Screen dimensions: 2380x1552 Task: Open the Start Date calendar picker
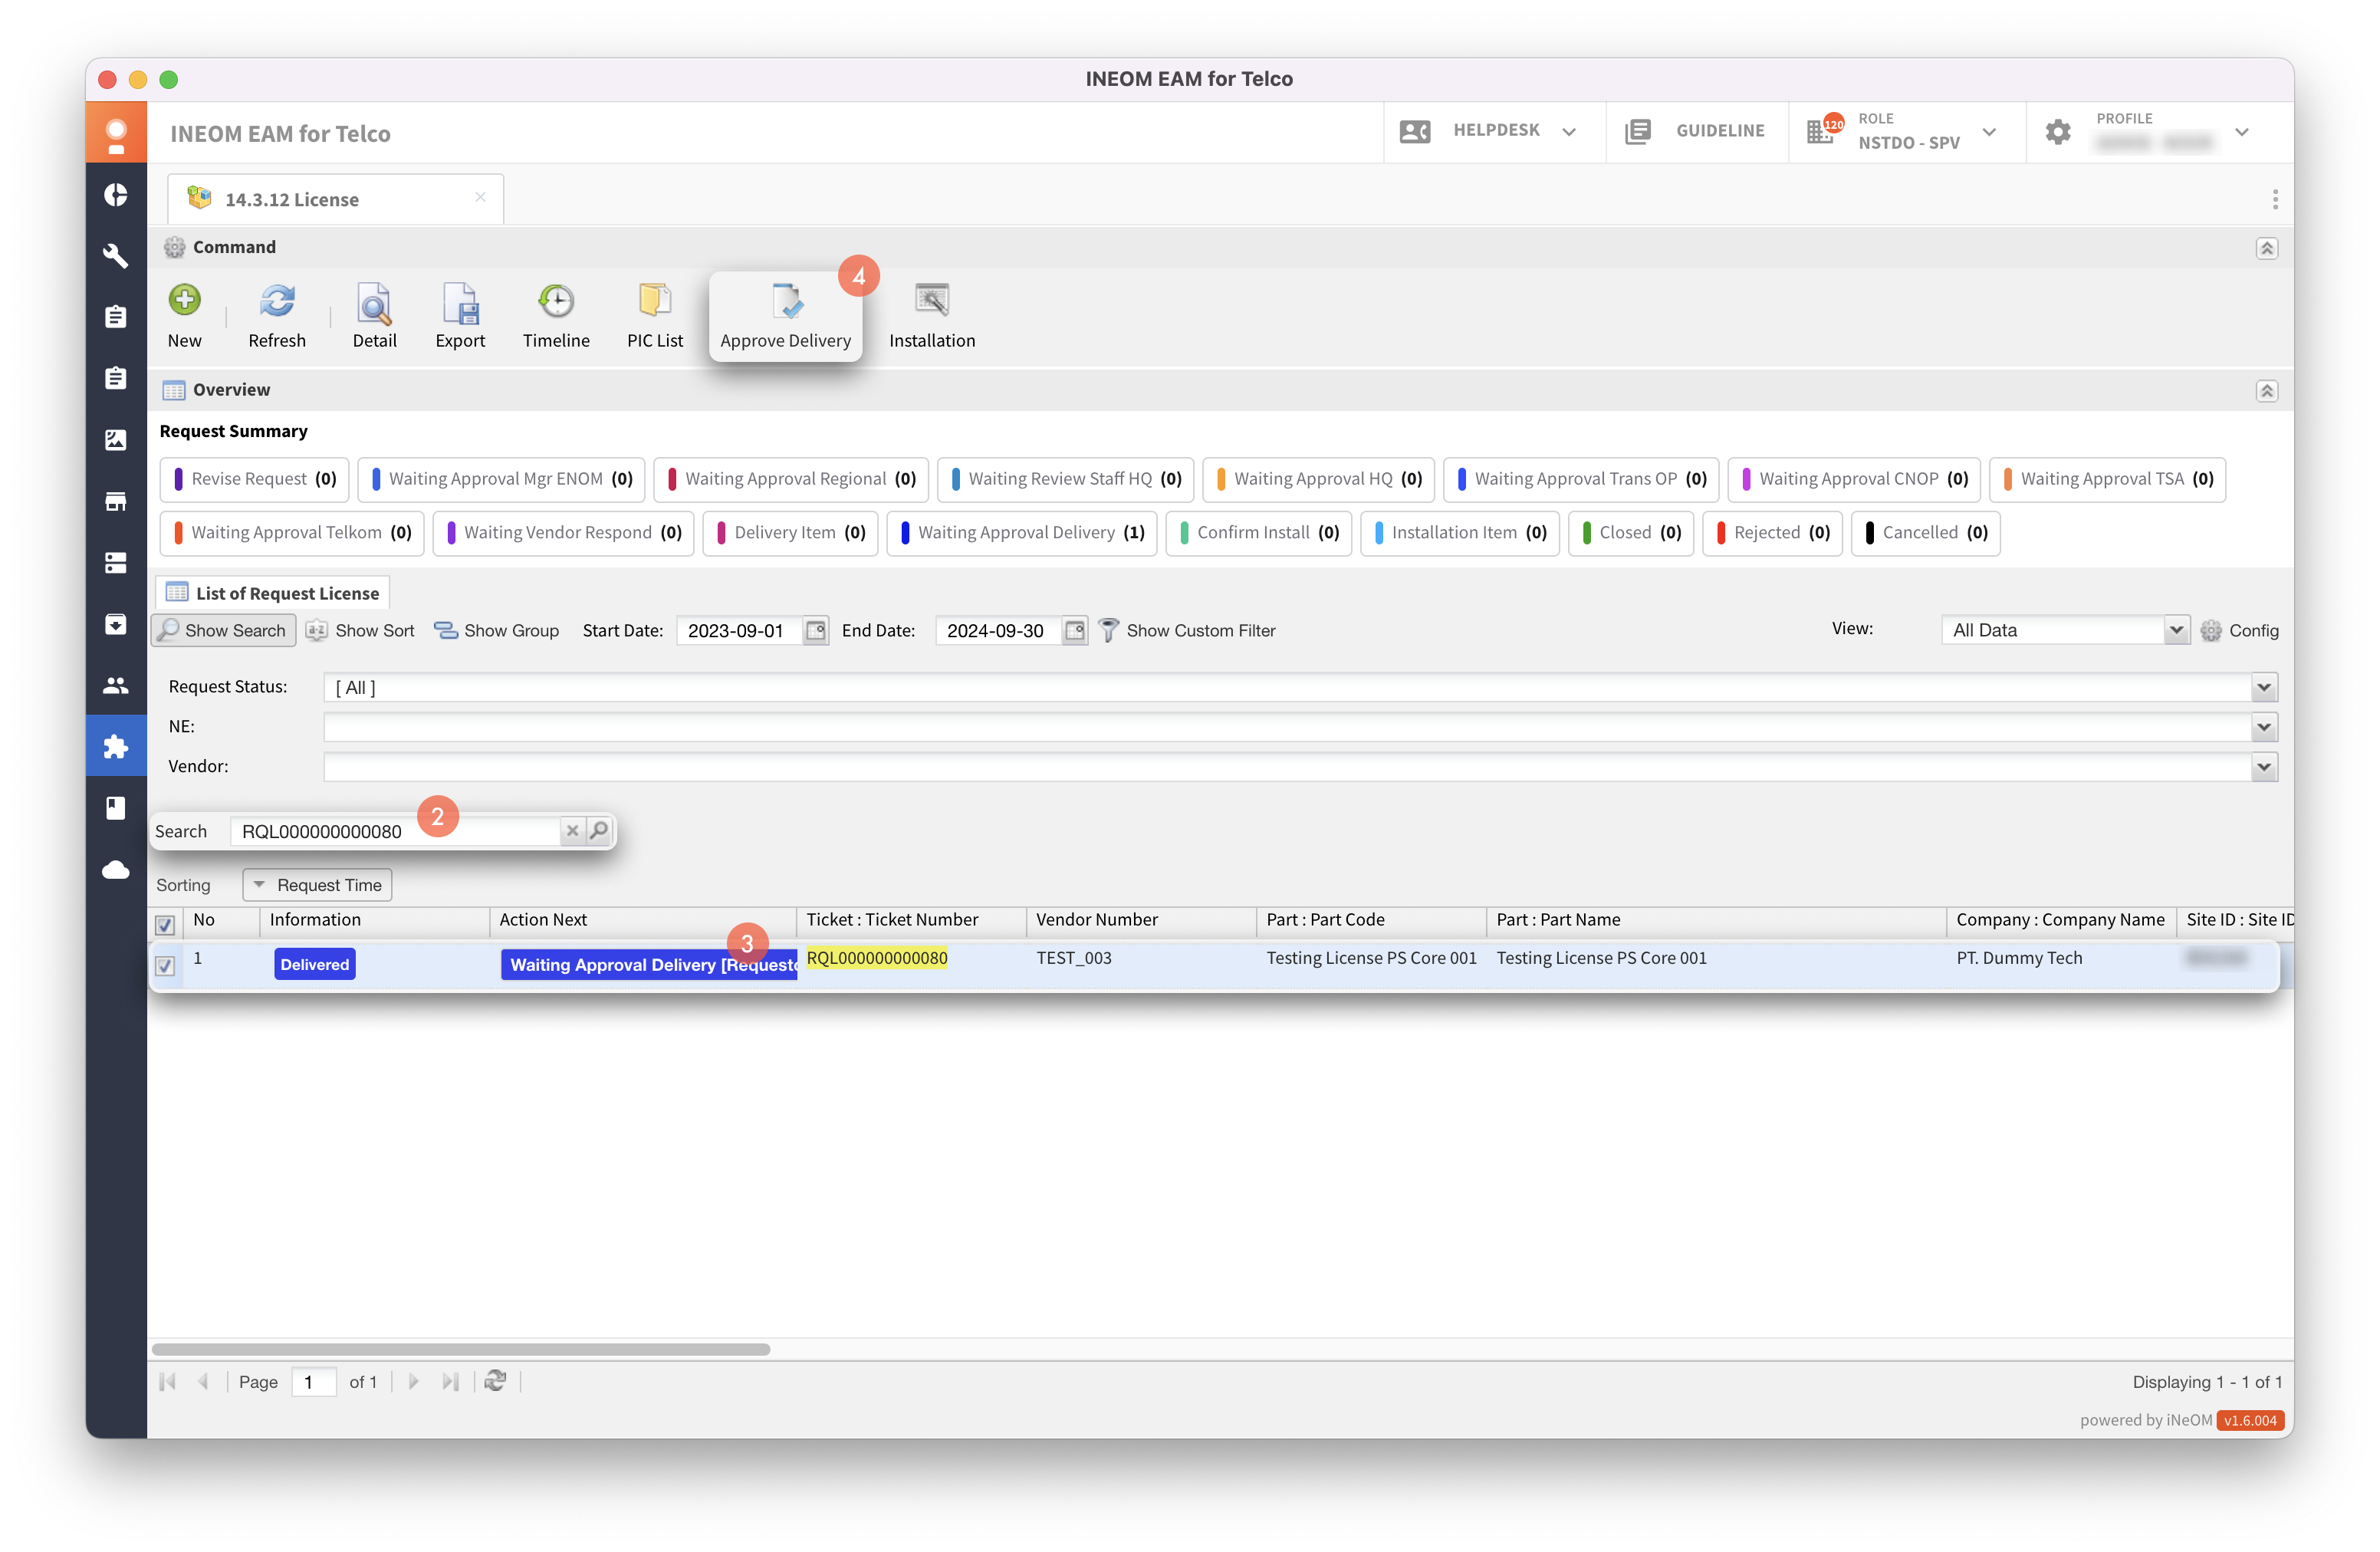click(x=816, y=630)
